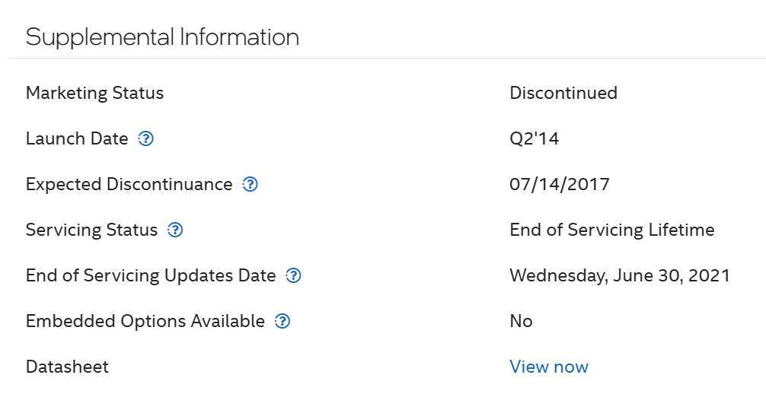Click the question mark beside Servicing Status

175,230
